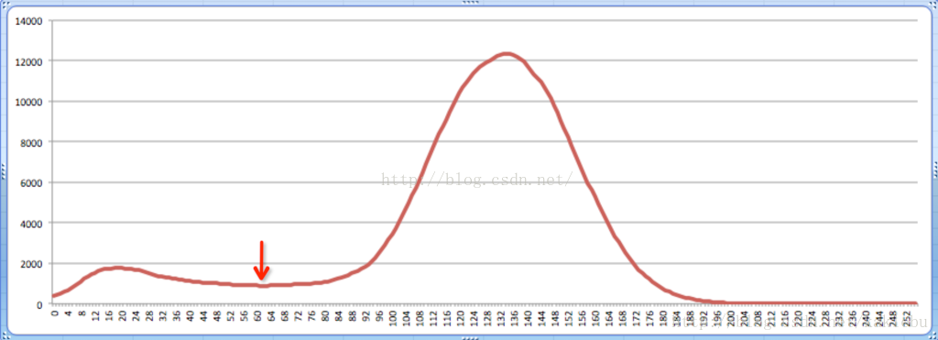The width and height of the screenshot is (938, 340).
Task: Click the chart's top-center sizing handle
Action: 470,3
